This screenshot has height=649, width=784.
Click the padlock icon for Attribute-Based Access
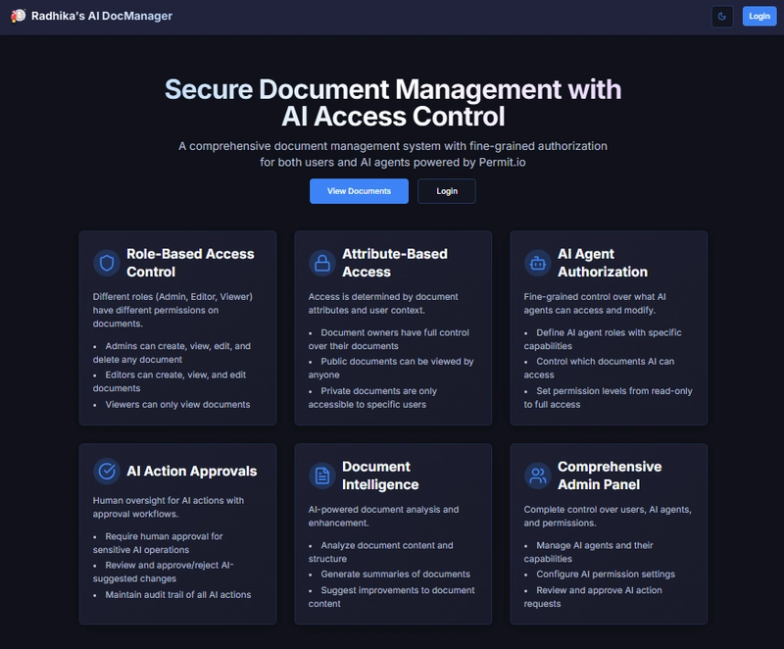pos(321,263)
